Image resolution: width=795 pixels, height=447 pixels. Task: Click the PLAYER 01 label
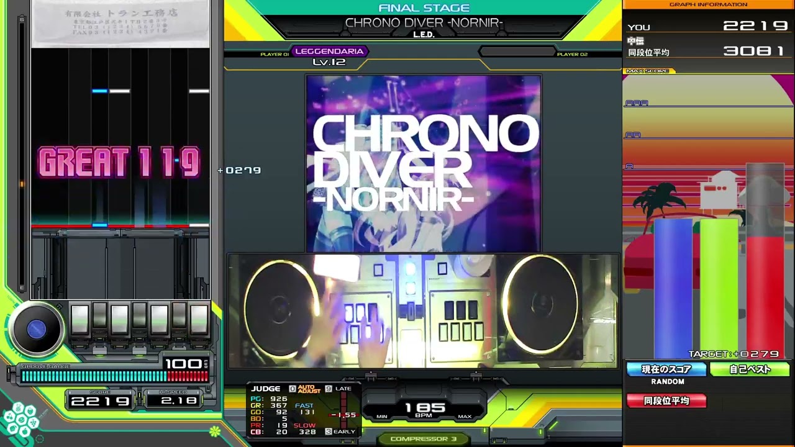click(275, 55)
